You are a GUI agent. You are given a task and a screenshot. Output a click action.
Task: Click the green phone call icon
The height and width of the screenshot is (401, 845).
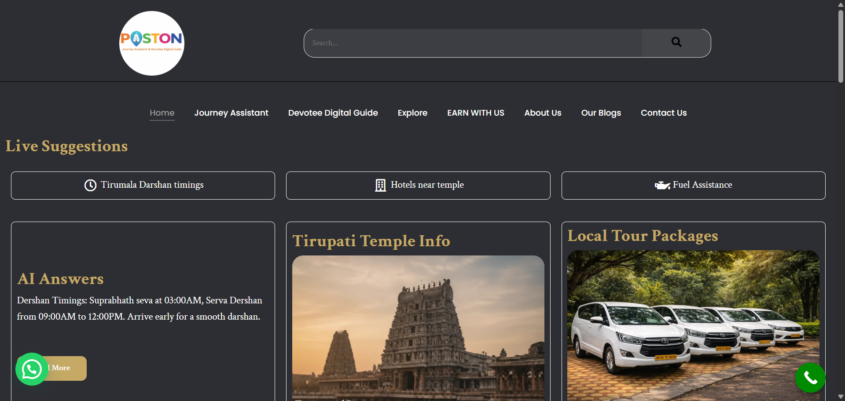point(810,377)
